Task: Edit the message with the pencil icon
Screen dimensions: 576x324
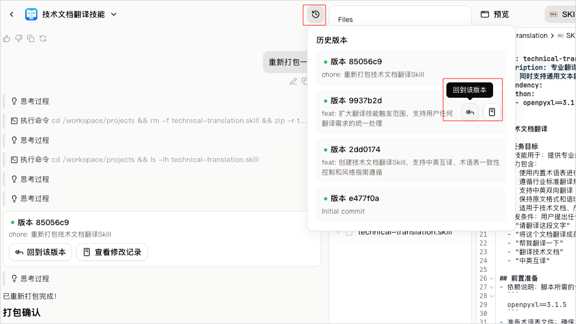Action: (x=293, y=82)
